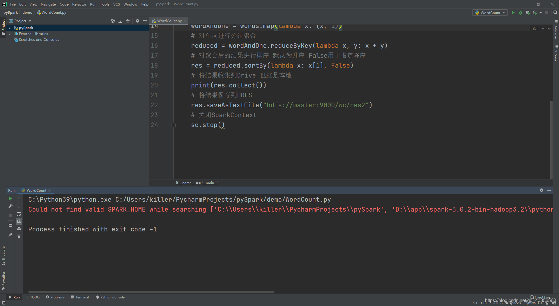Open Project panel gear options
This screenshot has width=559, height=306.
[137, 21]
